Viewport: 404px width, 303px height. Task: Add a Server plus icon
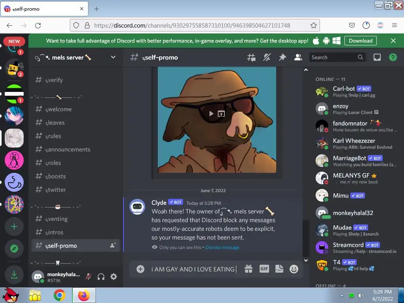tap(14, 226)
